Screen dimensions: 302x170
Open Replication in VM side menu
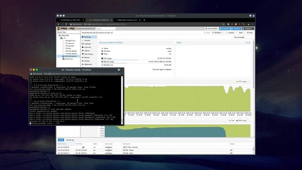(89, 64)
